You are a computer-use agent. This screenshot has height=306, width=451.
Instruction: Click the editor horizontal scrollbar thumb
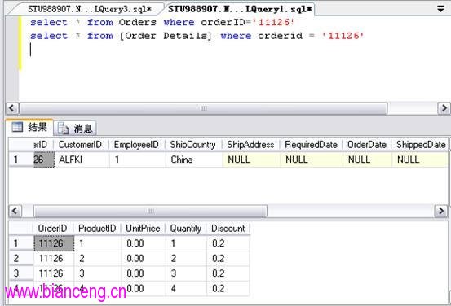[203, 108]
